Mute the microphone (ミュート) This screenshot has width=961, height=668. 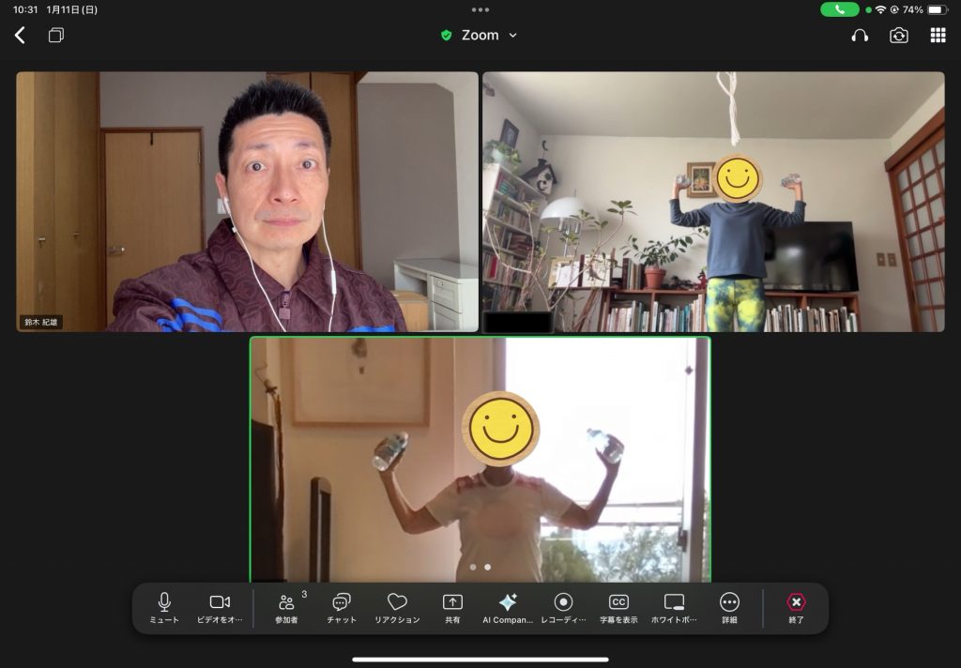coord(164,607)
